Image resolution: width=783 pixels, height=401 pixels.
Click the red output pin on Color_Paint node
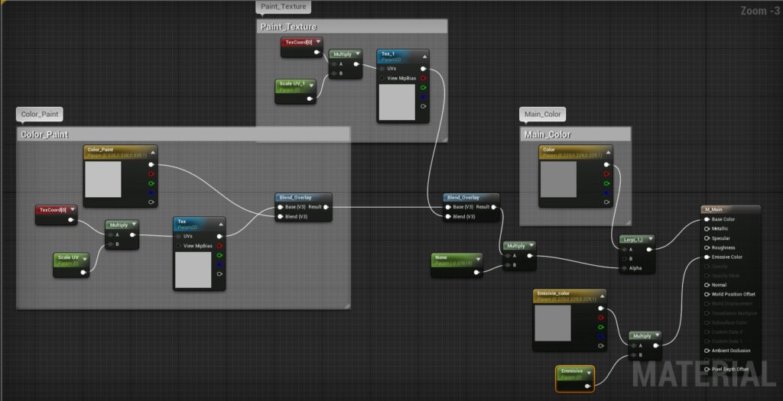point(151,174)
